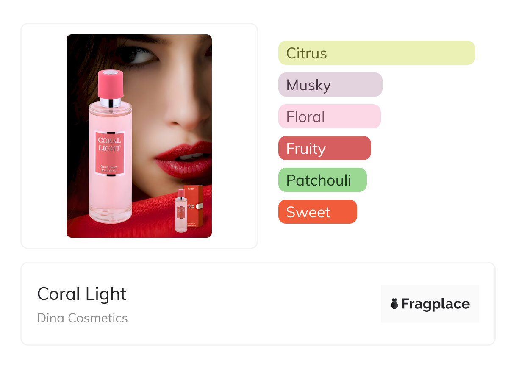Click the Fragplace logo badge background
Viewport: 516px width, 366px height.
(430, 304)
